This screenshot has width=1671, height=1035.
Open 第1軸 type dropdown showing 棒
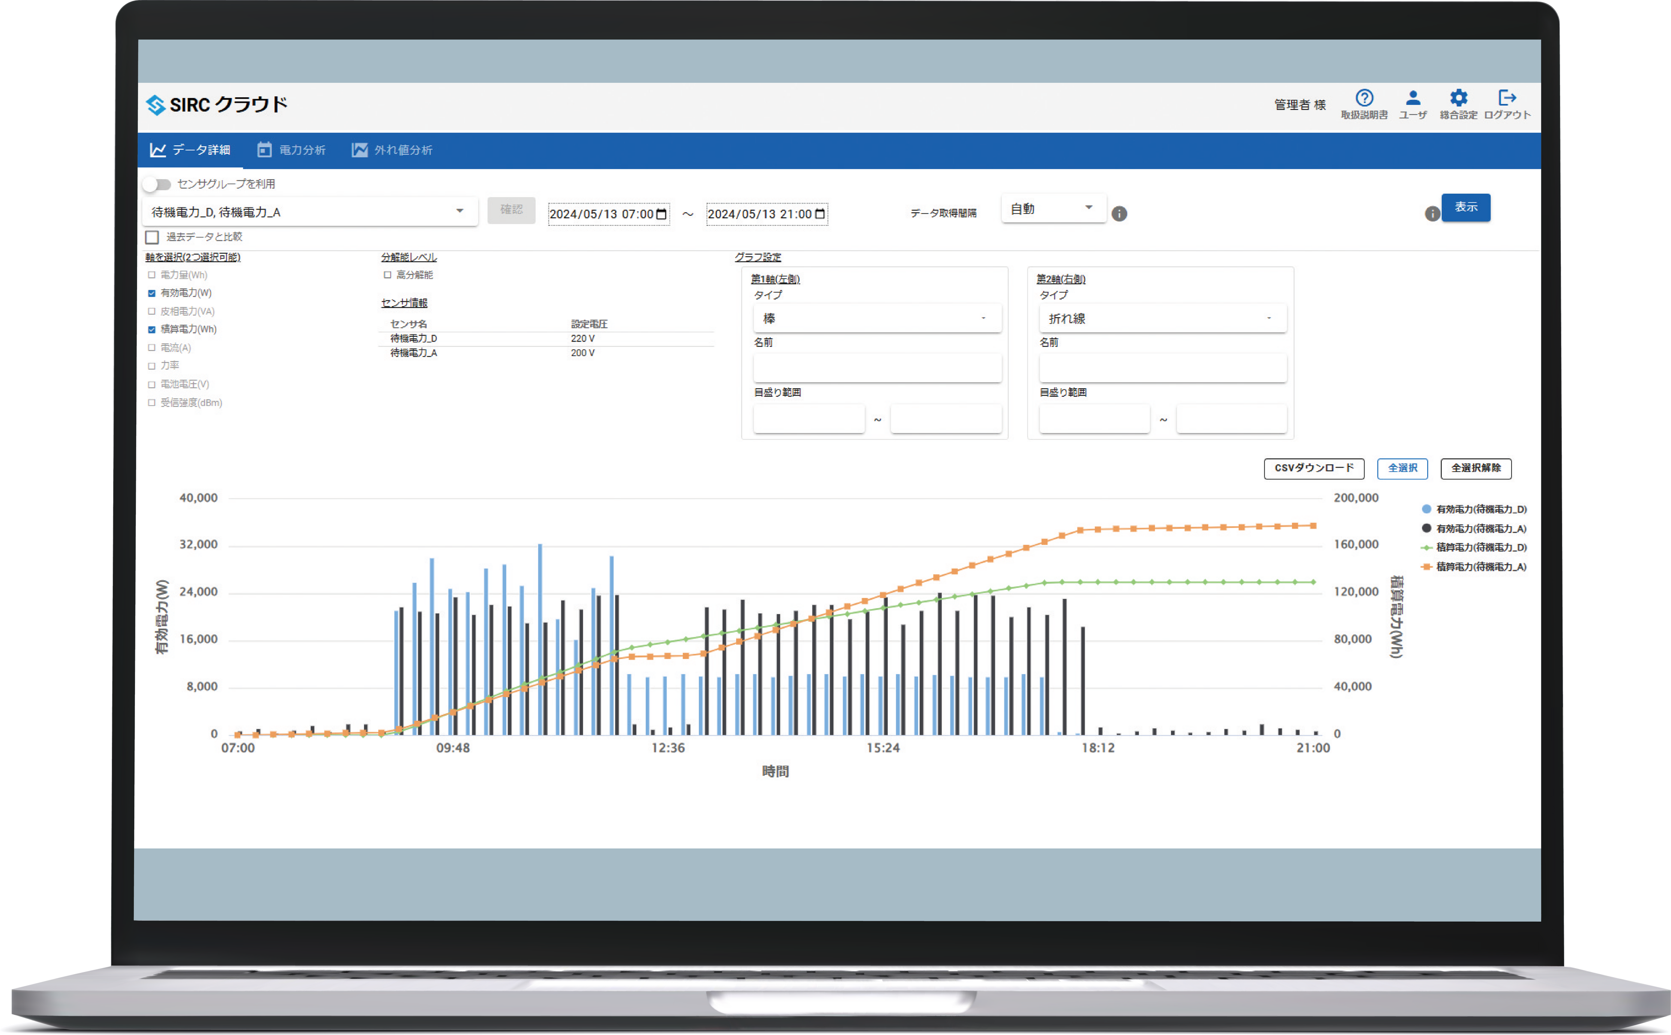tap(877, 318)
